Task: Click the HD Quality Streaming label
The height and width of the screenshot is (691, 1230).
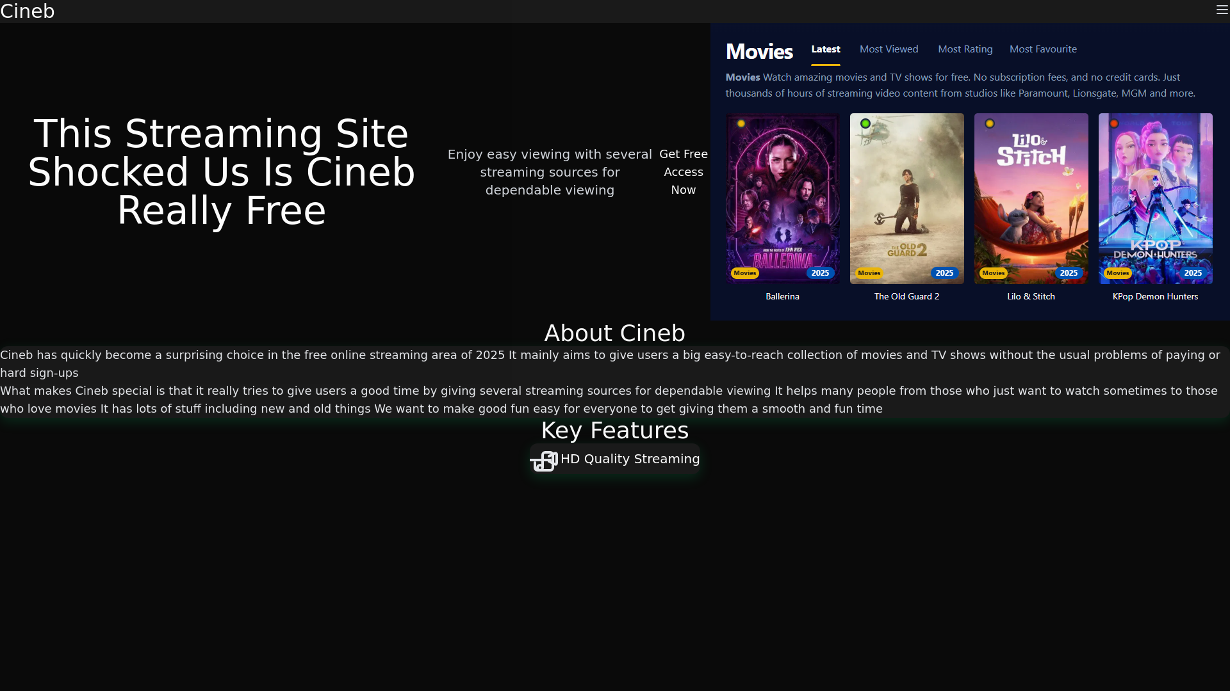Action: coord(630,459)
